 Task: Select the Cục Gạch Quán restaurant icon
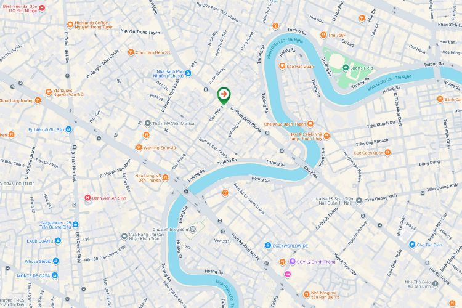pyautogui.click(x=387, y=153)
